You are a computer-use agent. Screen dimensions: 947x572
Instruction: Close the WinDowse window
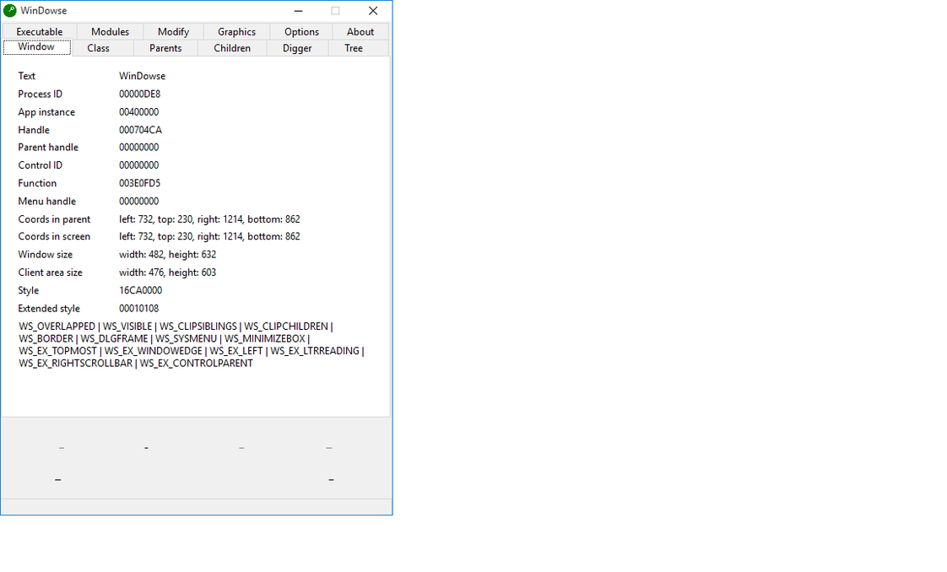372,11
